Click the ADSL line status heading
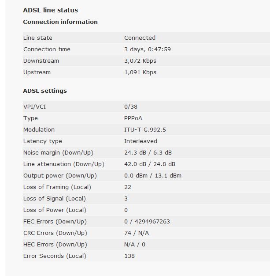Viewport: 270px width, 276px height. [50, 10]
